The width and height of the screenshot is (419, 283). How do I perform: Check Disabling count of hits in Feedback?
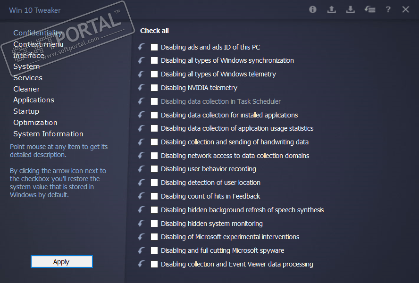(x=154, y=196)
